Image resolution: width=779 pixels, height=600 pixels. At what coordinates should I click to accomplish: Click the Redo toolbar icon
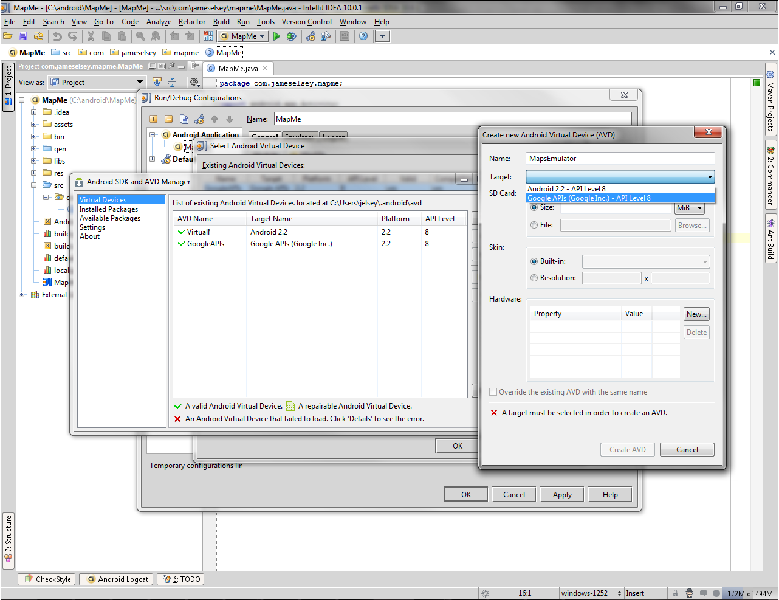click(x=73, y=36)
